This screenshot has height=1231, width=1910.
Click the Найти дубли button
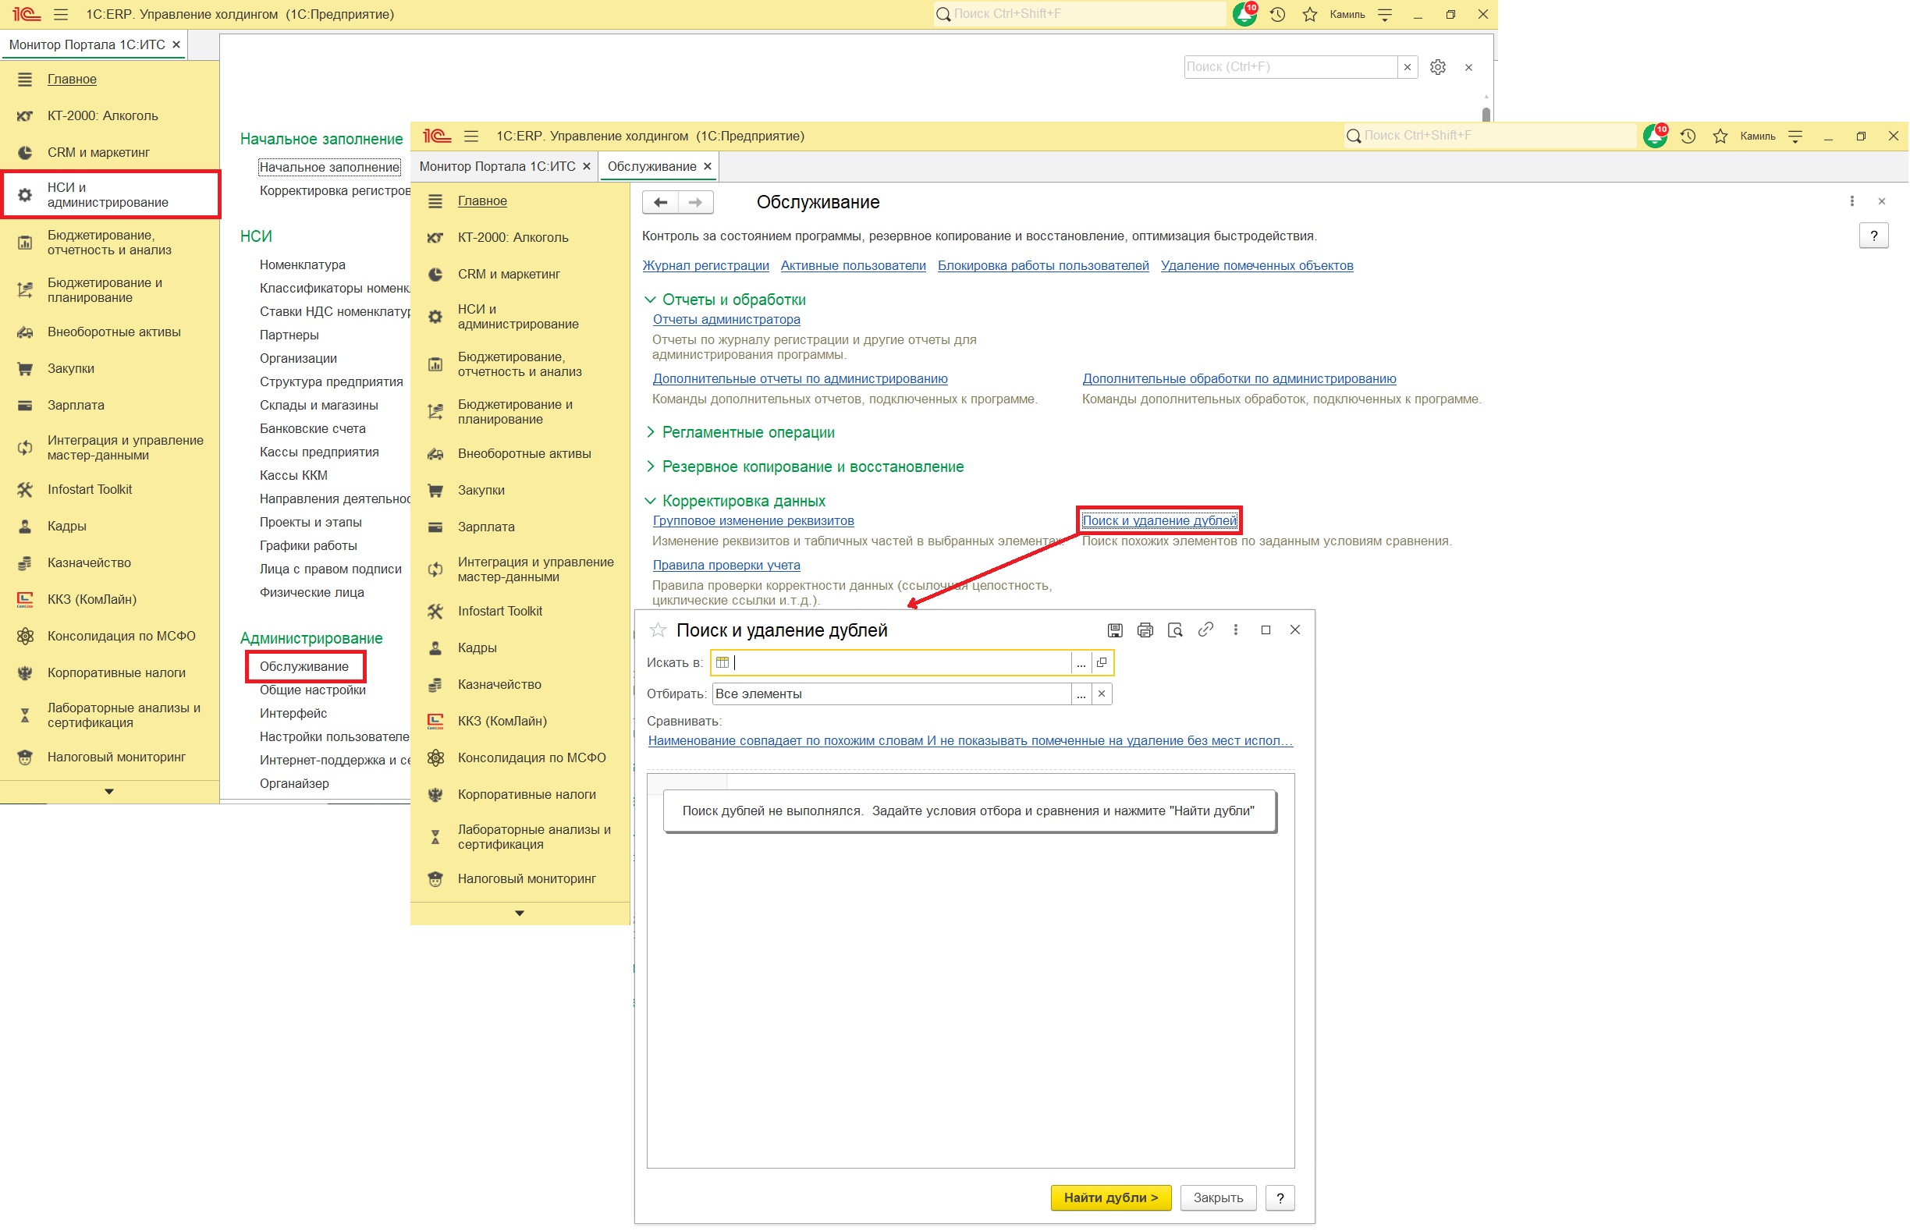(1111, 1198)
